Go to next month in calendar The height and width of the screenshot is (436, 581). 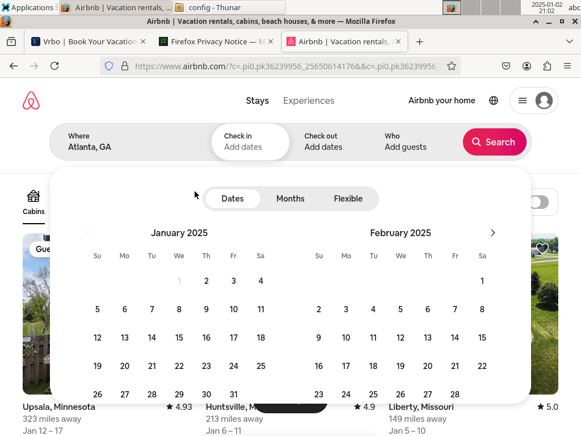click(492, 233)
